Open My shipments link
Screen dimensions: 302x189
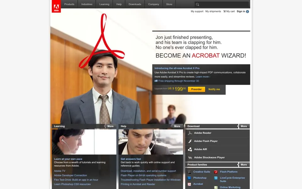pyautogui.click(x=213, y=11)
